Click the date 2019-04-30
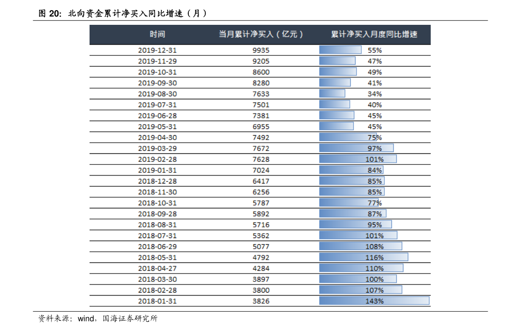The height and width of the screenshot is (332, 528). pos(157,137)
